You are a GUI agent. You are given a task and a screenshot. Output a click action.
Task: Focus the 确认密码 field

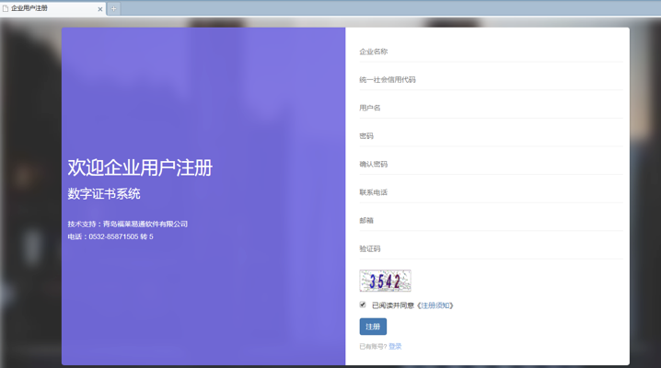tap(490, 165)
